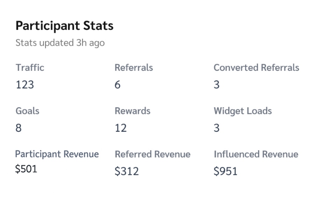
Task: Click the Traffic value 123
Action: coord(25,84)
